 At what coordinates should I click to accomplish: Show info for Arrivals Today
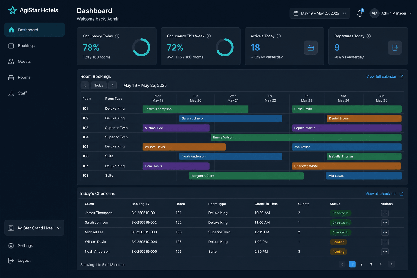pos(279,36)
